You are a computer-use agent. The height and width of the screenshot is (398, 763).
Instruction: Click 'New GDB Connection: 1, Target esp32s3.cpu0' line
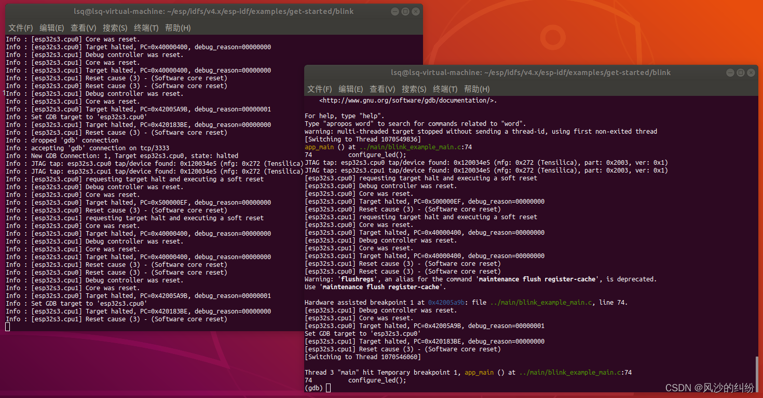coord(122,156)
